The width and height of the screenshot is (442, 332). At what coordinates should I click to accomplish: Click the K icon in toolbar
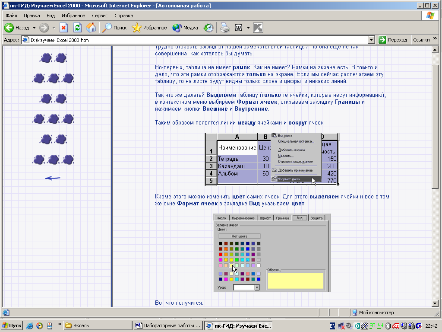pos(258,28)
